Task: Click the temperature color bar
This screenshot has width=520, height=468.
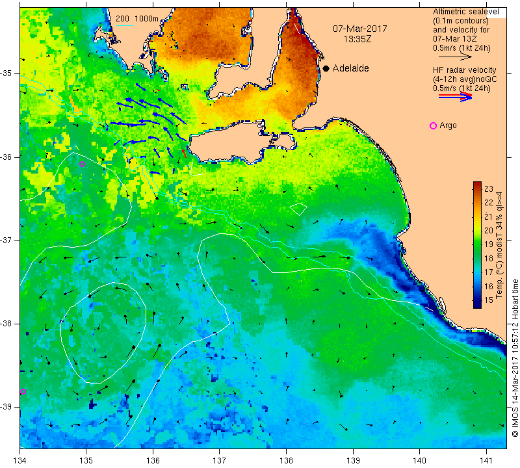Action: [477, 245]
